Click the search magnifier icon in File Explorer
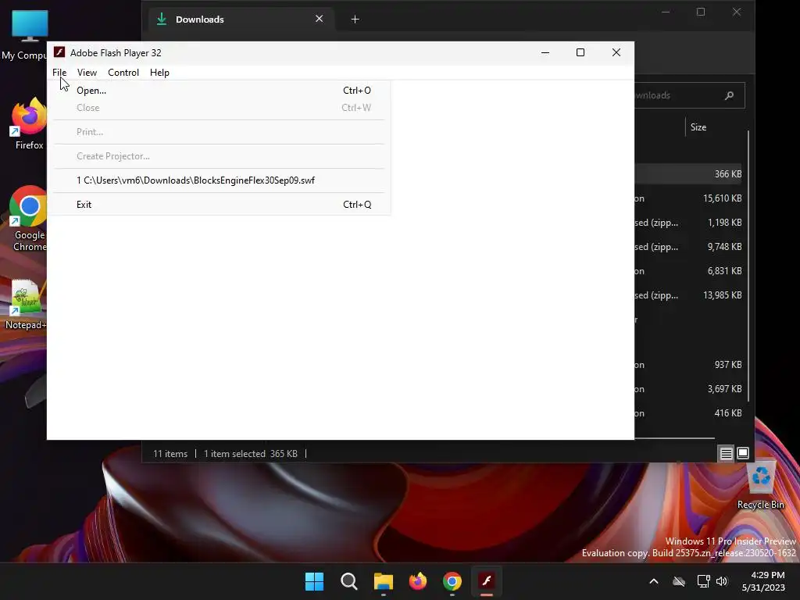The height and width of the screenshot is (600, 800). [x=729, y=95]
